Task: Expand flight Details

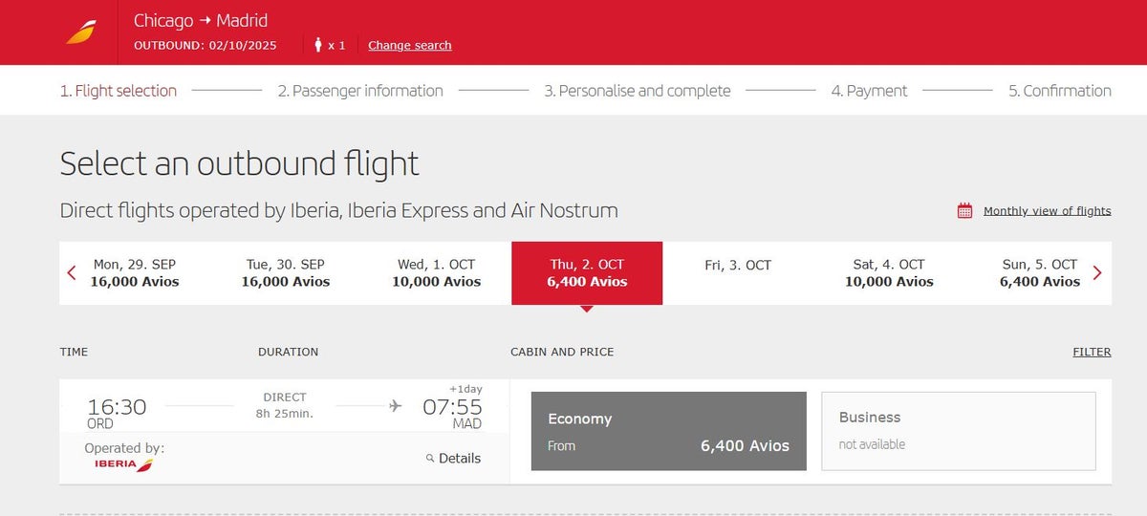Action: click(x=459, y=459)
